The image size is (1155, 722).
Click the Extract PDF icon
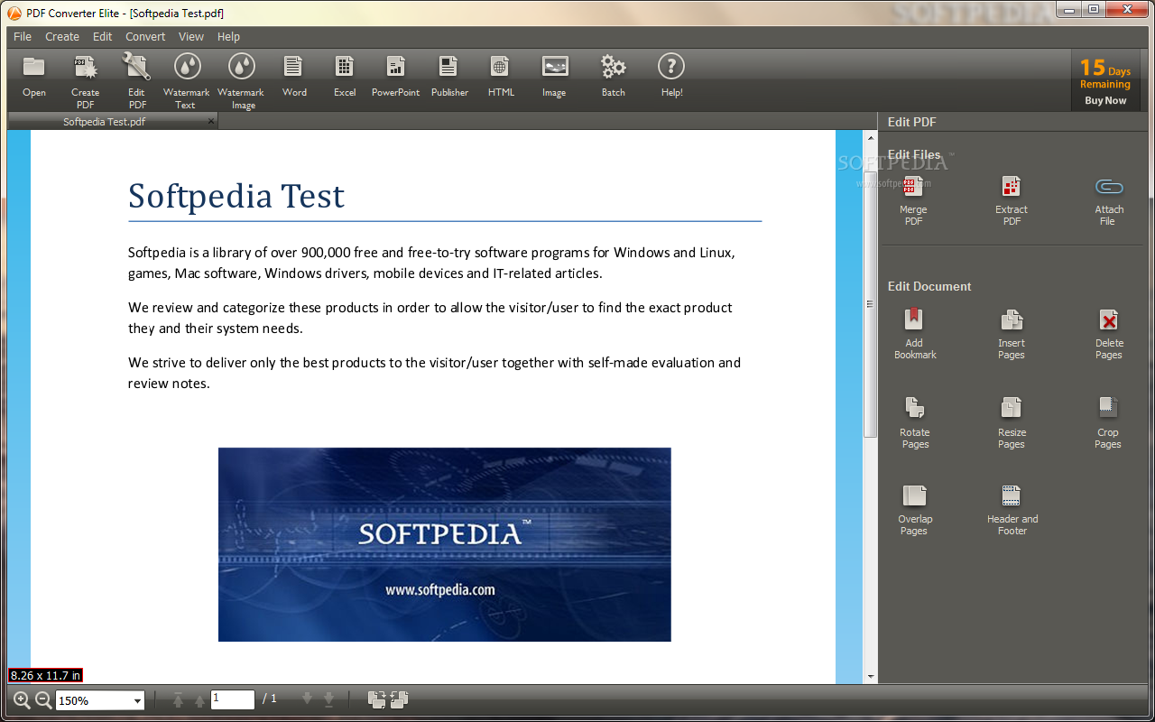[x=1012, y=187]
